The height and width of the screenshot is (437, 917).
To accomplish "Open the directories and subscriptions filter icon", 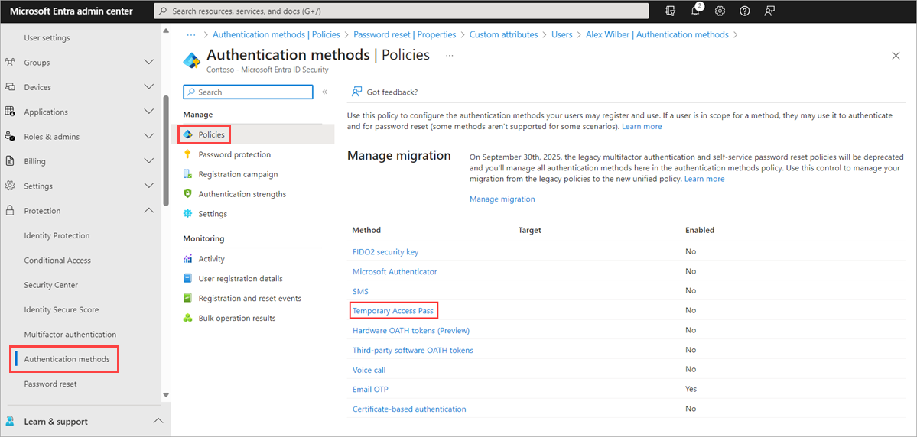I will pyautogui.click(x=671, y=11).
